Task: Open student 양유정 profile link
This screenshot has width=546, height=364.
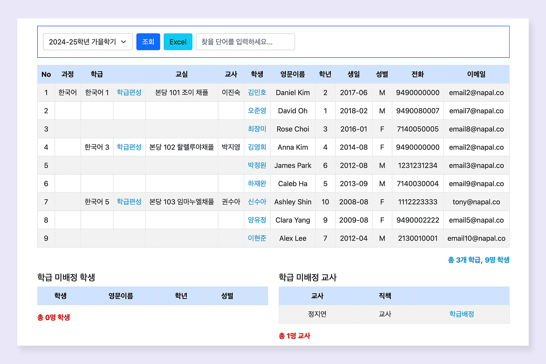Action: [257, 220]
